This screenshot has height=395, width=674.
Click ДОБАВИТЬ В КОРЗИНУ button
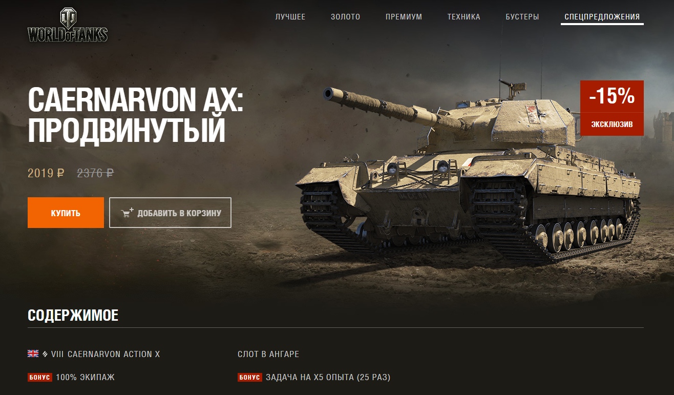coord(170,213)
